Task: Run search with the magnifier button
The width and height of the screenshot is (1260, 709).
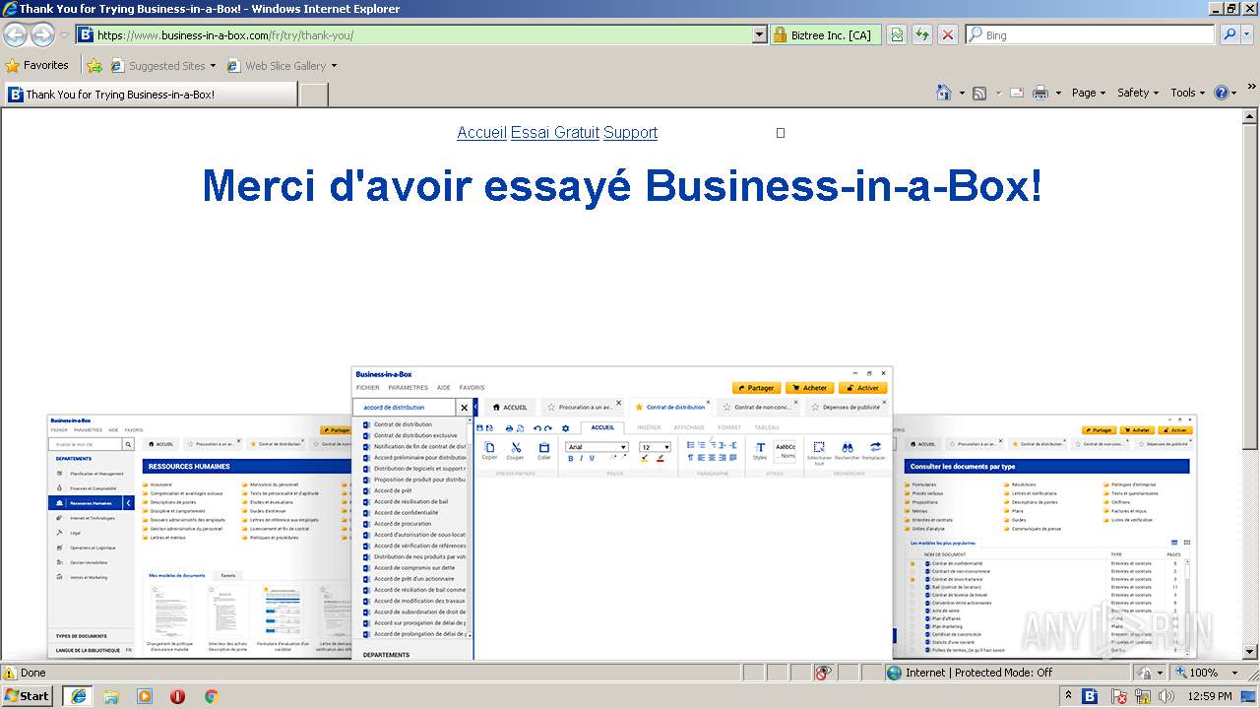Action: (x=1230, y=34)
